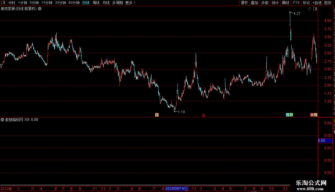Screen dimensions: 335x192
Task: Toggle the side panel icon in chart corner
Action: pos(315,9)
